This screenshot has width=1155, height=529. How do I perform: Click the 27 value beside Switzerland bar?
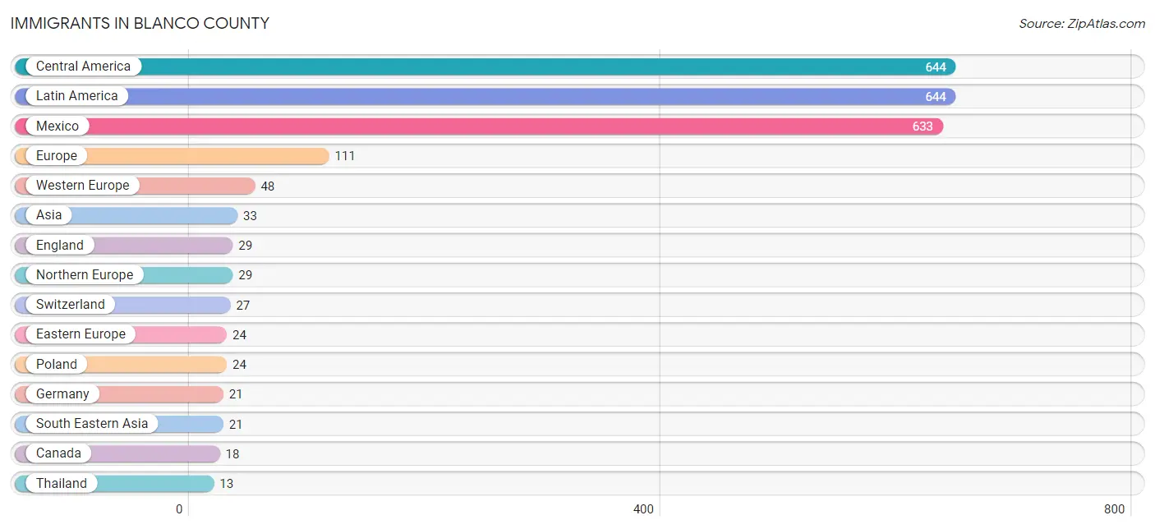[x=243, y=306]
